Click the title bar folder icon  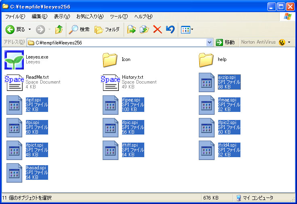pyautogui.click(x=5, y=6)
